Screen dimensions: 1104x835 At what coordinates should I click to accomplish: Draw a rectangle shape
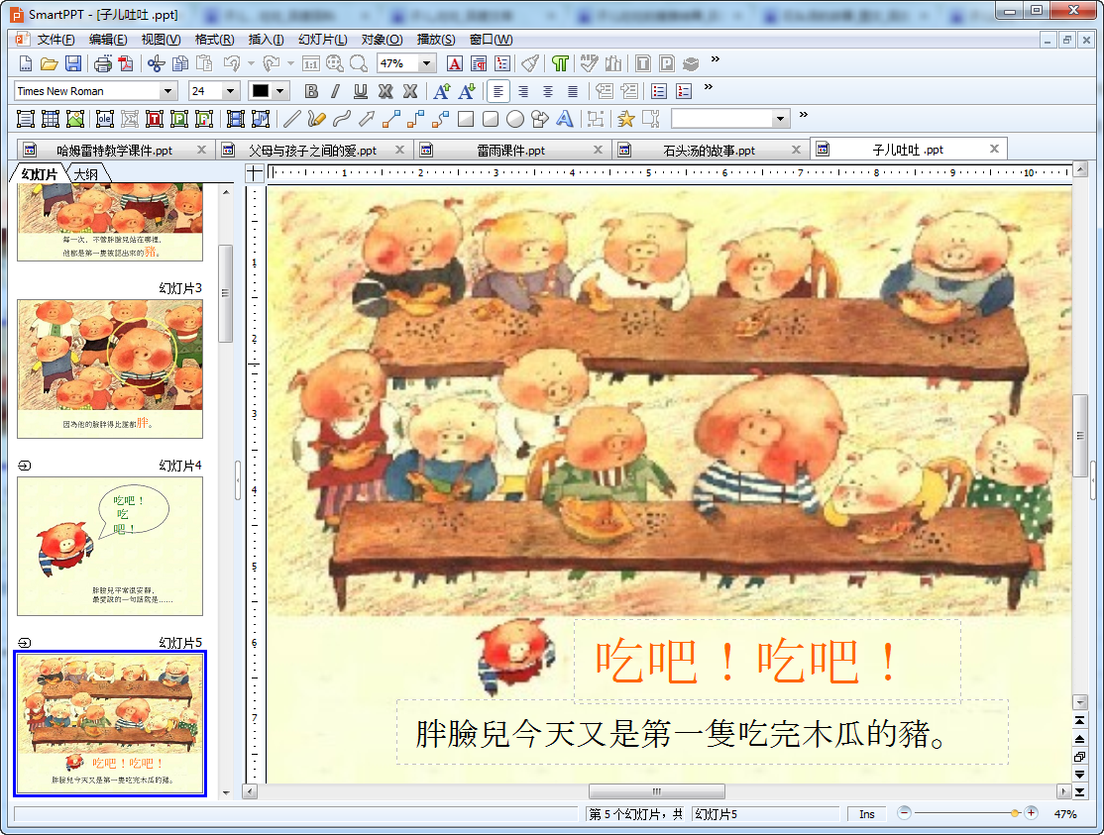coord(466,119)
